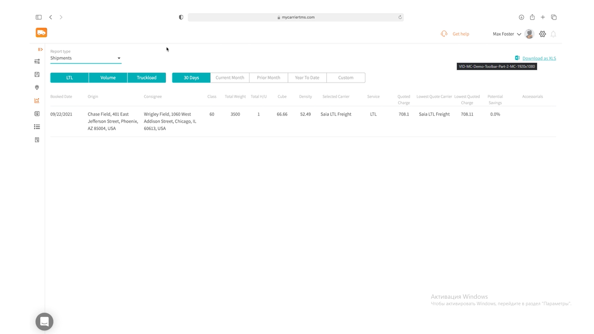
Task: Open the chat support bubble icon
Action: [44, 321]
